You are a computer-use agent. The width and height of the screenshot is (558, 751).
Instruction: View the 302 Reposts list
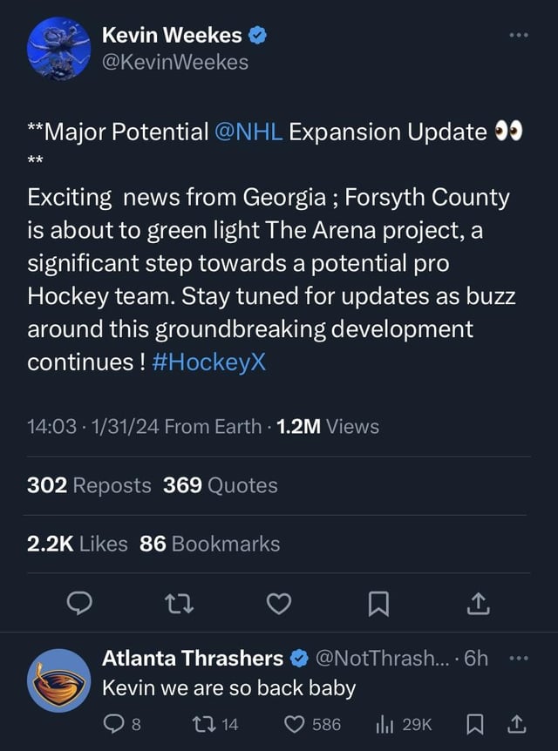click(x=89, y=485)
